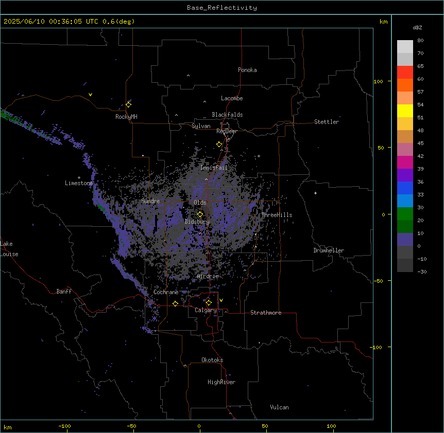Click the dBZ legend heading
The height and width of the screenshot is (433, 444).
coord(417,28)
